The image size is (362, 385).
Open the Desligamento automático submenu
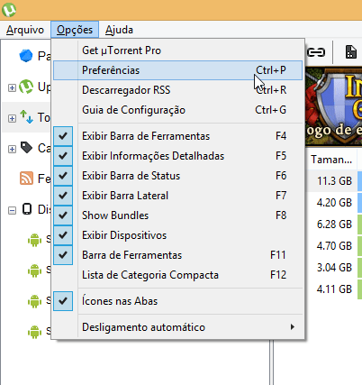coord(177,327)
